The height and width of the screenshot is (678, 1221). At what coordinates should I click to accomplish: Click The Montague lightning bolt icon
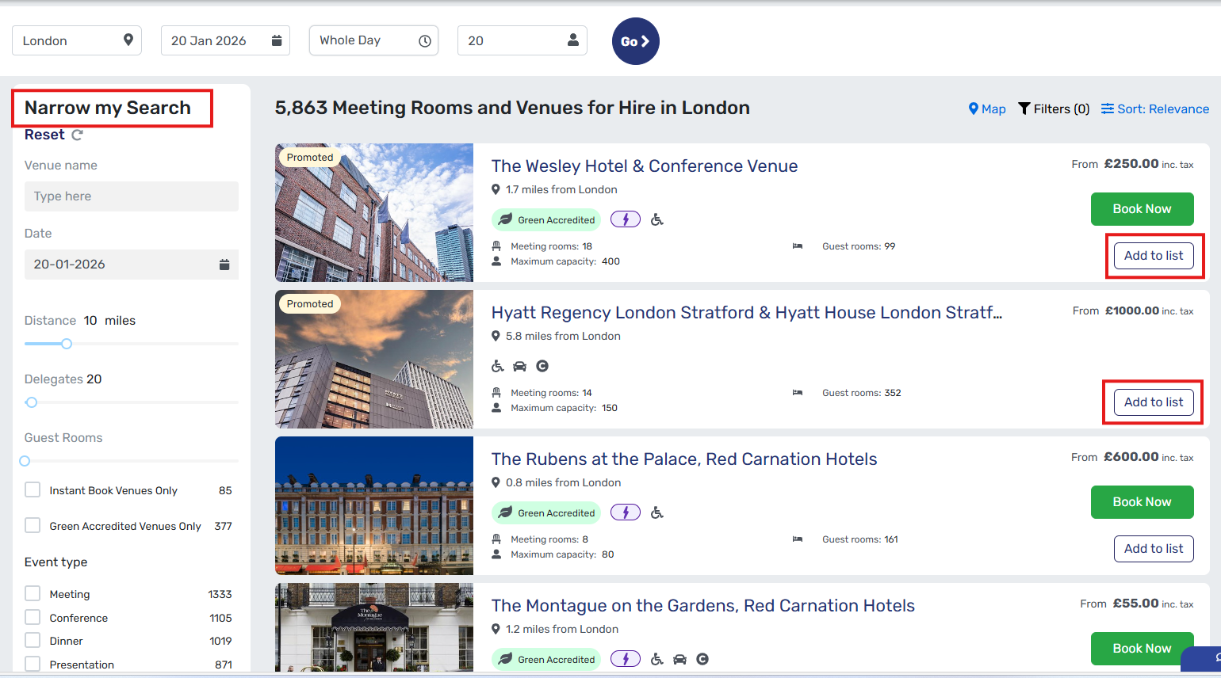coord(626,659)
